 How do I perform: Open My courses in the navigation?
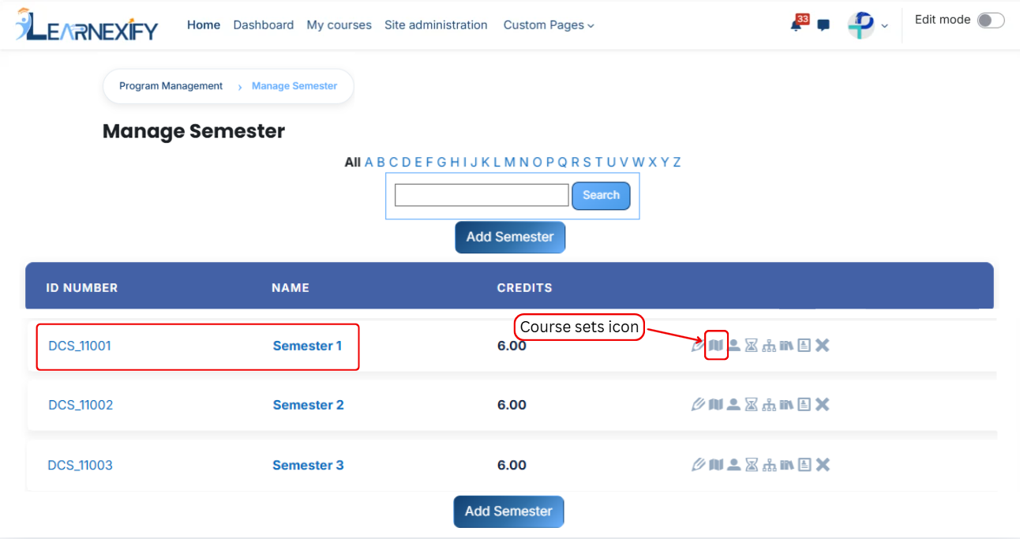pos(339,25)
